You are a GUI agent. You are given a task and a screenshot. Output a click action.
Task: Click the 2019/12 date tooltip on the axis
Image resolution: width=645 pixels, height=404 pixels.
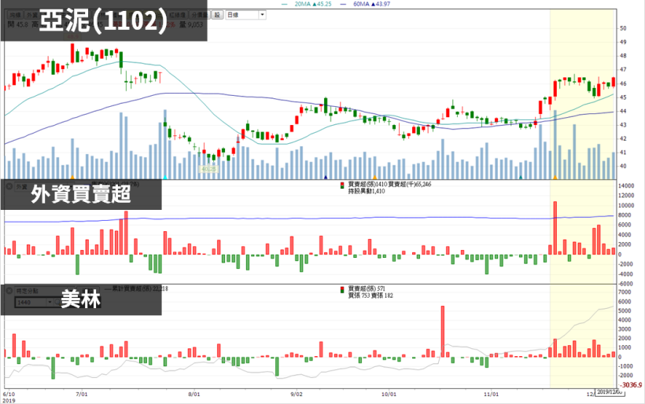pyautogui.click(x=610, y=392)
